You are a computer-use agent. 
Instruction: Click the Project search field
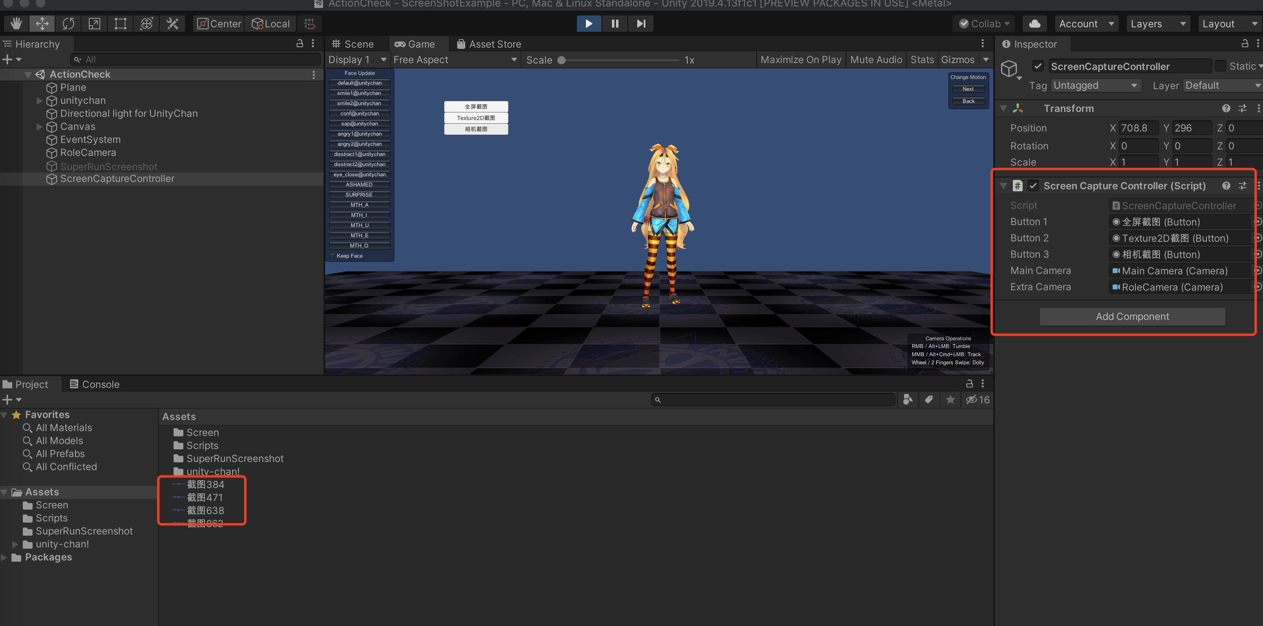tap(775, 400)
